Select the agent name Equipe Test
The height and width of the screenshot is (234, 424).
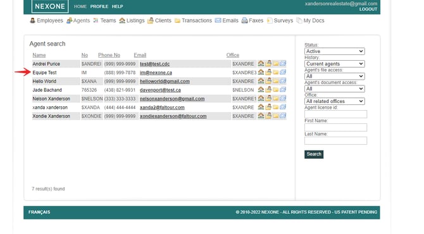(x=44, y=73)
